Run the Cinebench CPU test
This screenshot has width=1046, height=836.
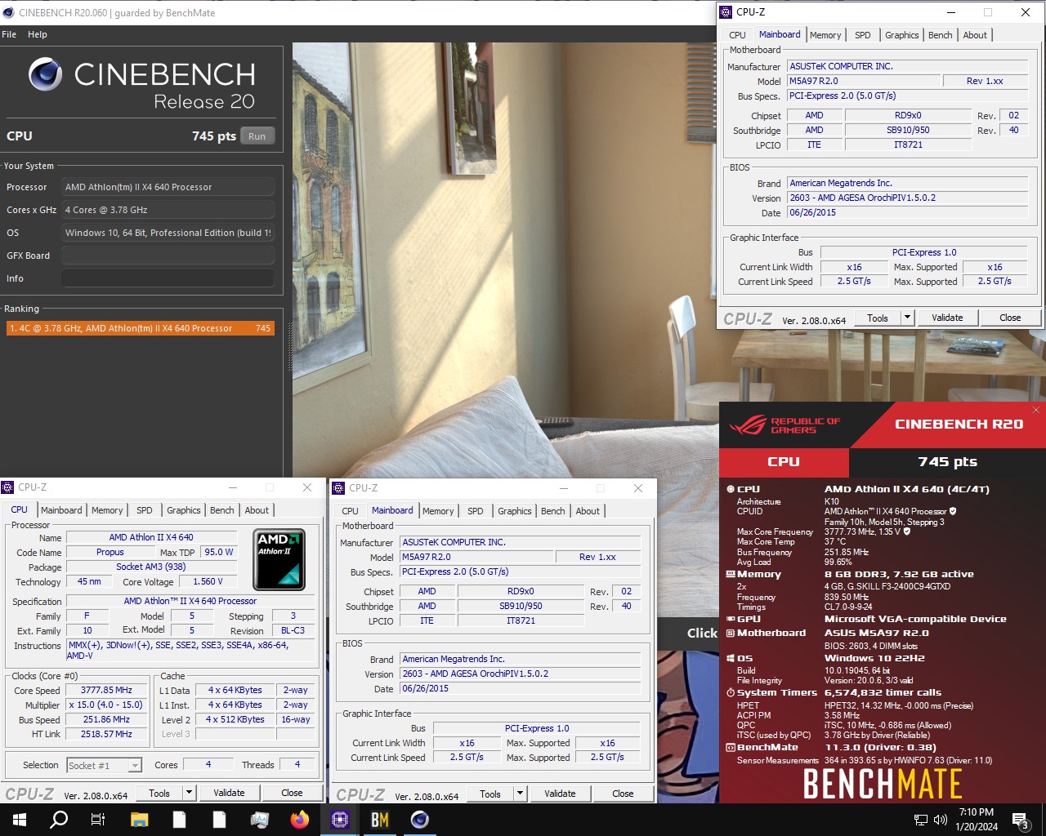click(x=257, y=136)
